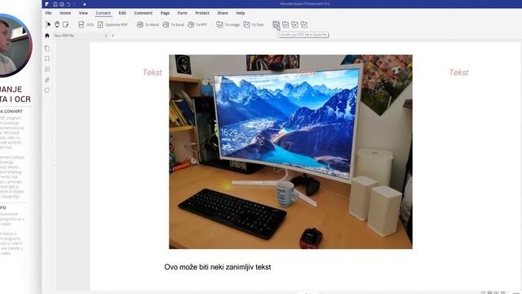The width and height of the screenshot is (522, 294).
Task: Open the search panel in sidebar
Action: click(47, 91)
